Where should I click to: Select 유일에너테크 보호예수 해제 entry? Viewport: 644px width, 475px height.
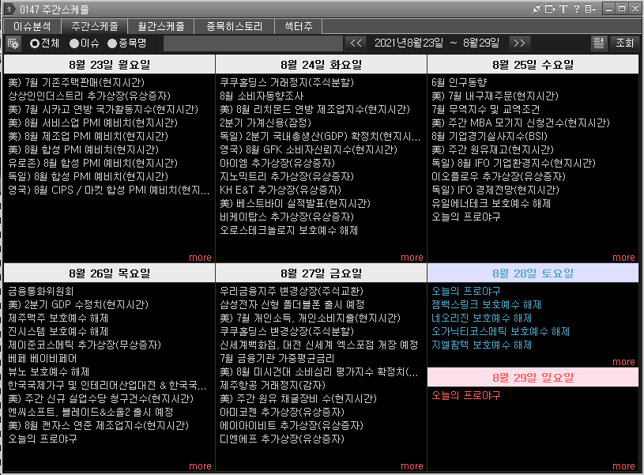coord(491,203)
